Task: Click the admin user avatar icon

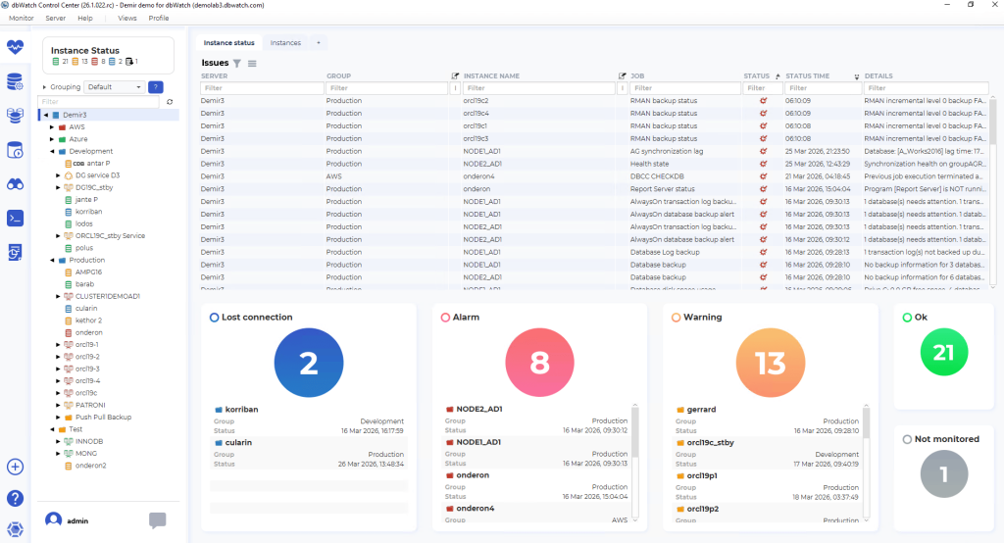Action: coord(54,519)
